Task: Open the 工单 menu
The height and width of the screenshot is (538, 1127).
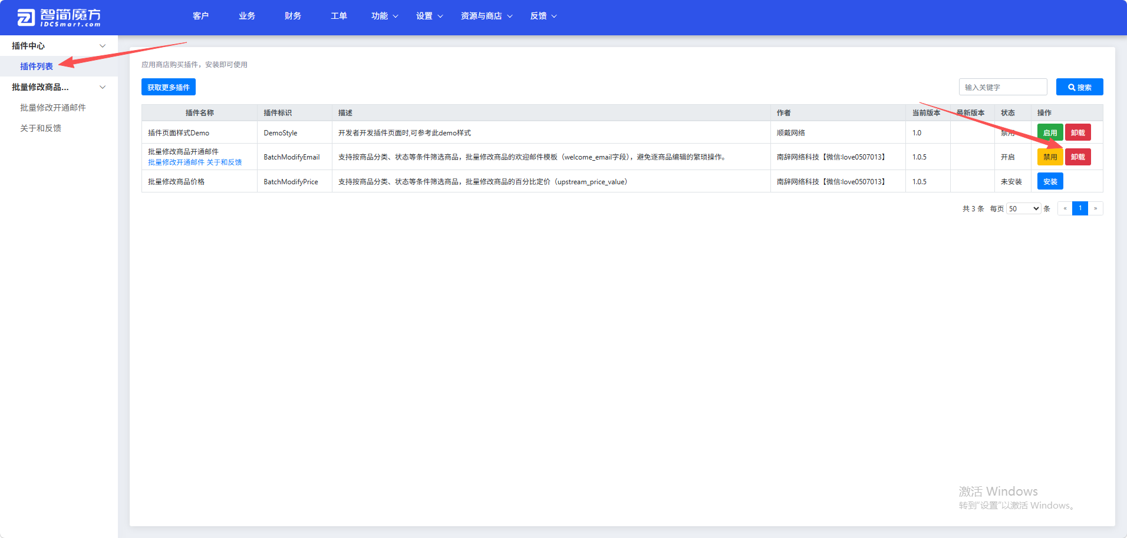Action: pos(339,16)
